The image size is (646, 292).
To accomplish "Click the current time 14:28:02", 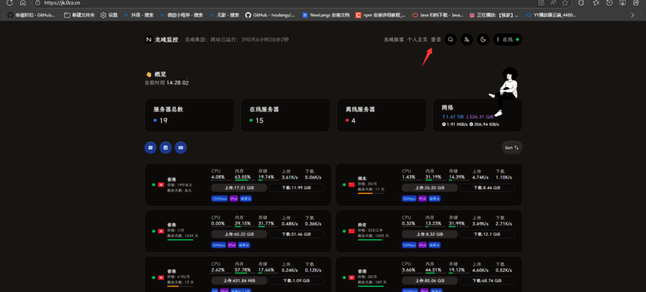I will click(177, 82).
